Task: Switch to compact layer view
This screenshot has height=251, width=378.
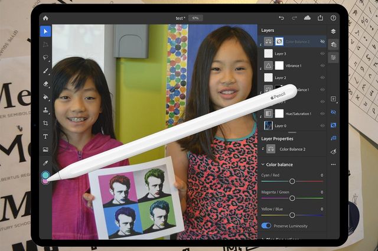Action: [x=333, y=31]
